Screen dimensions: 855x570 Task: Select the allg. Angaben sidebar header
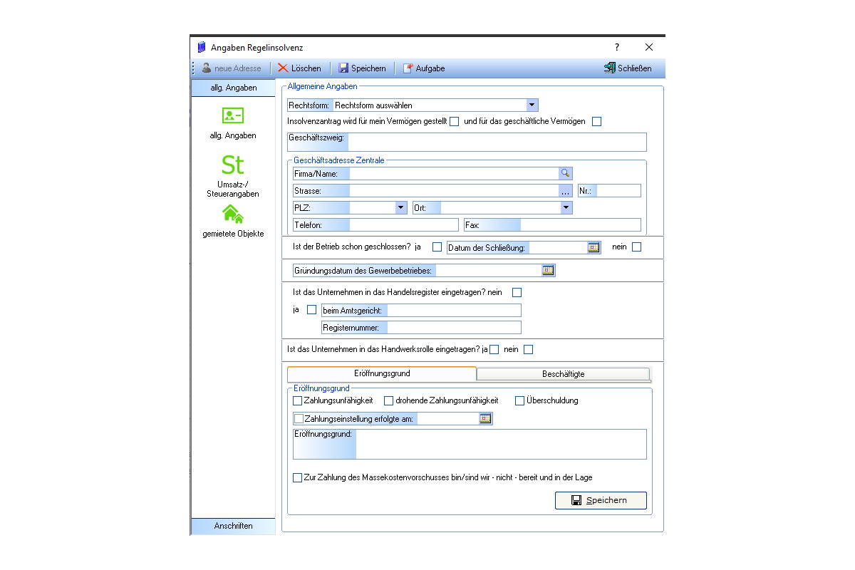233,88
